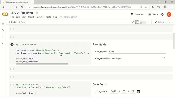This screenshot has height=98, width=175.
Task: Open the account avatar K
Action: coord(169,14)
